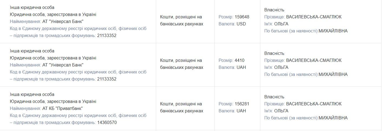
Task: Click "Кошти, розміщені на" in the 156281 row
Action: tap(181, 104)
